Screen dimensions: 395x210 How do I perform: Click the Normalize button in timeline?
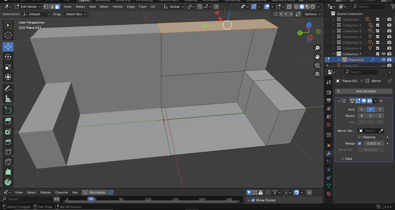point(95,192)
